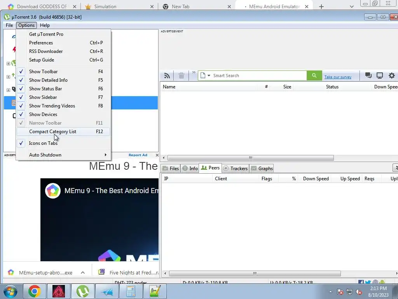Toggle Show Devices option
The width and height of the screenshot is (398, 299).
pos(63,114)
